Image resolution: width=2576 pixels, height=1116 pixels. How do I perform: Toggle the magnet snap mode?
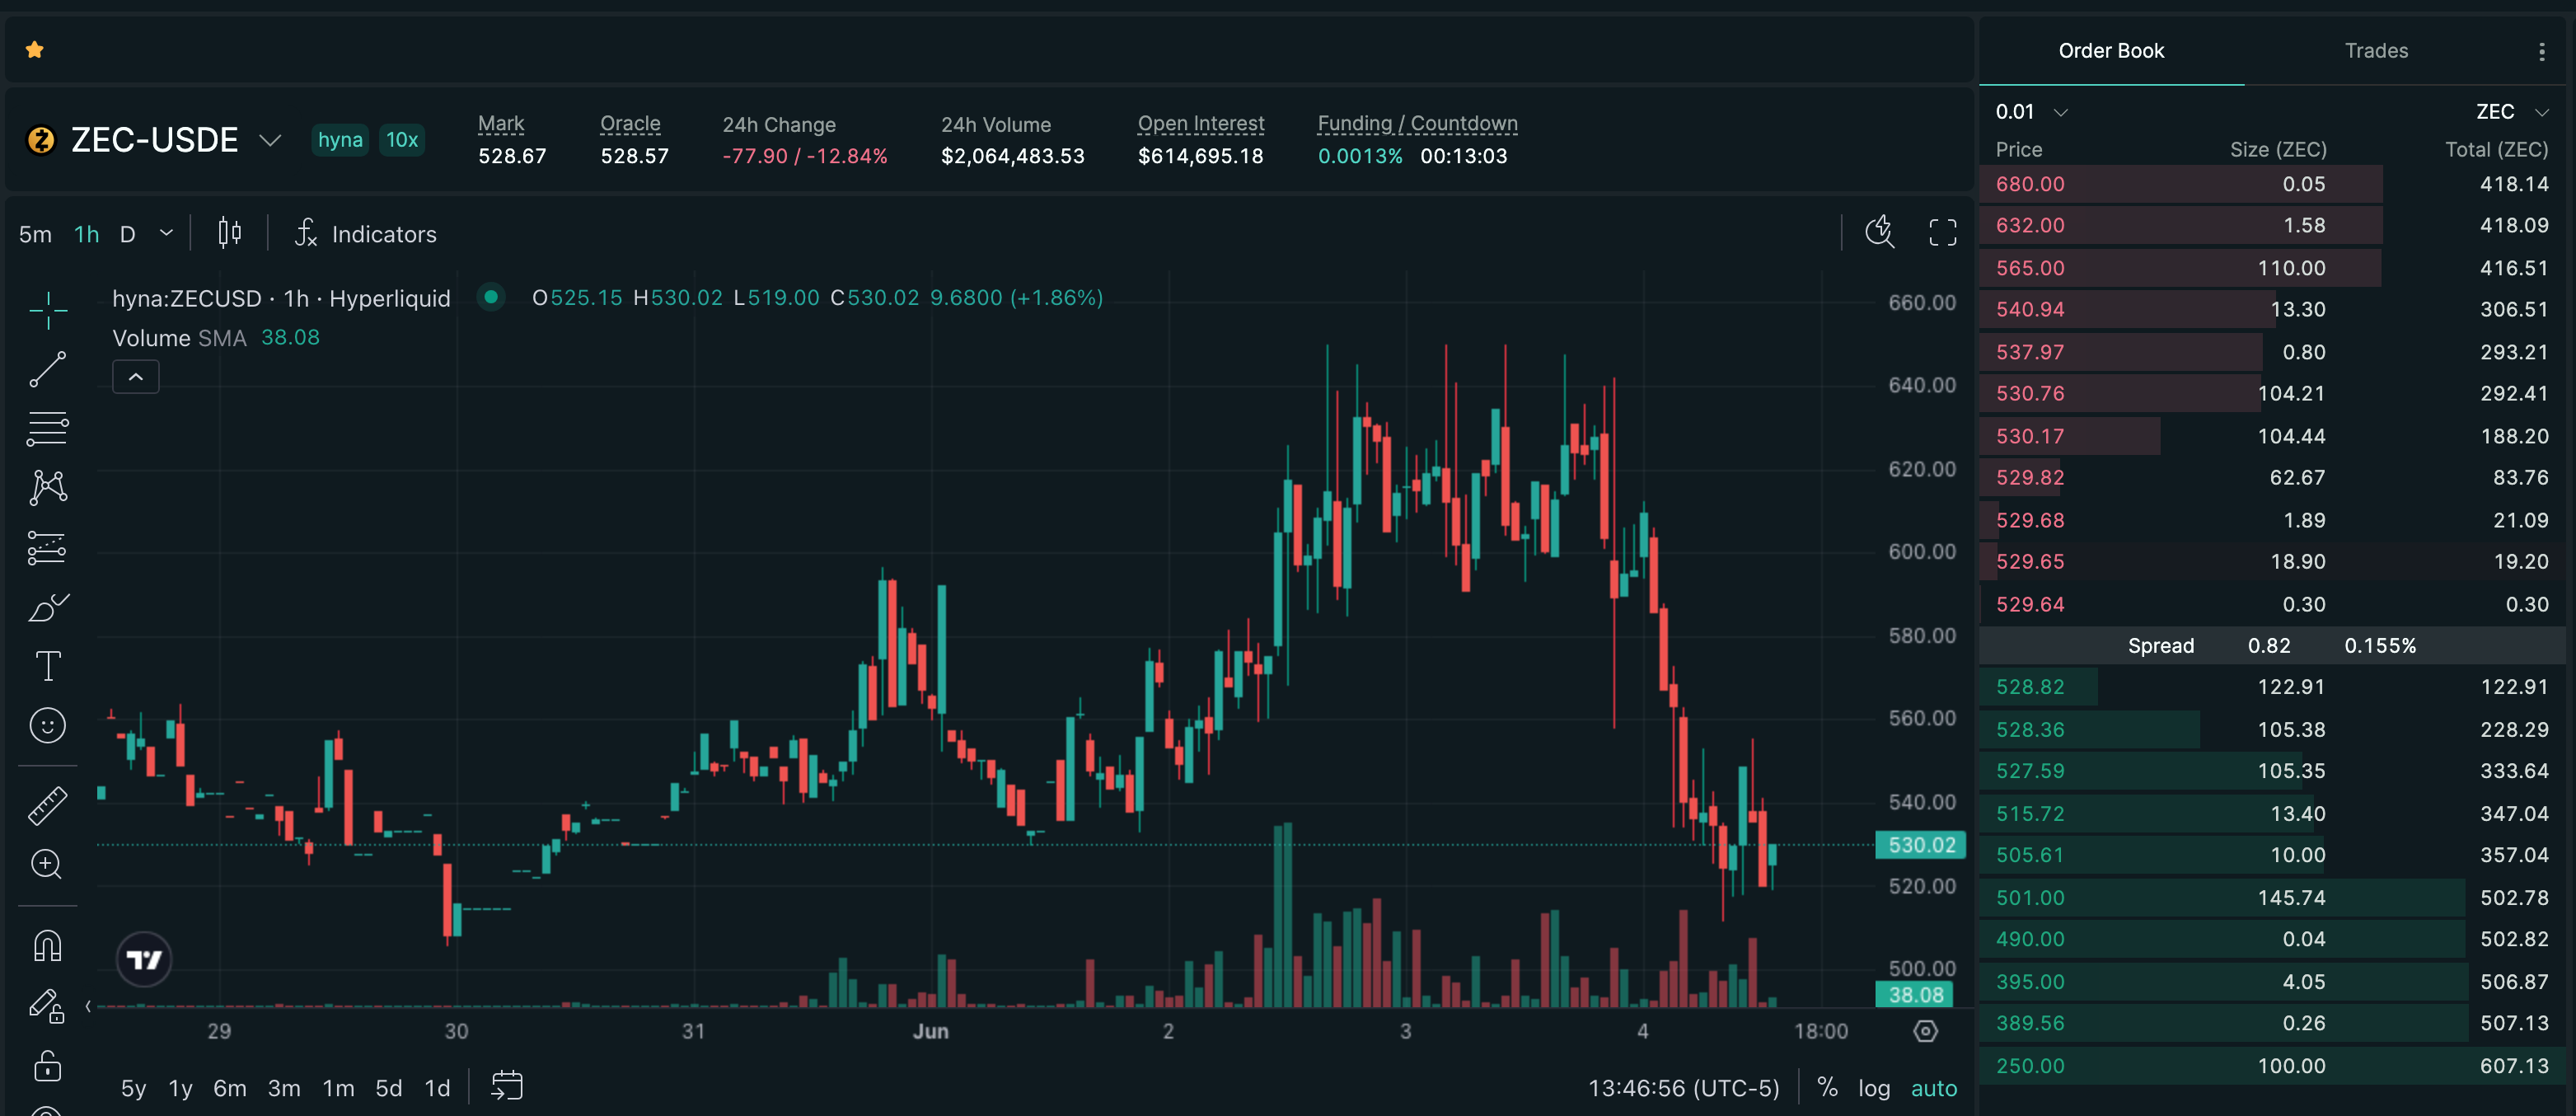[47, 945]
